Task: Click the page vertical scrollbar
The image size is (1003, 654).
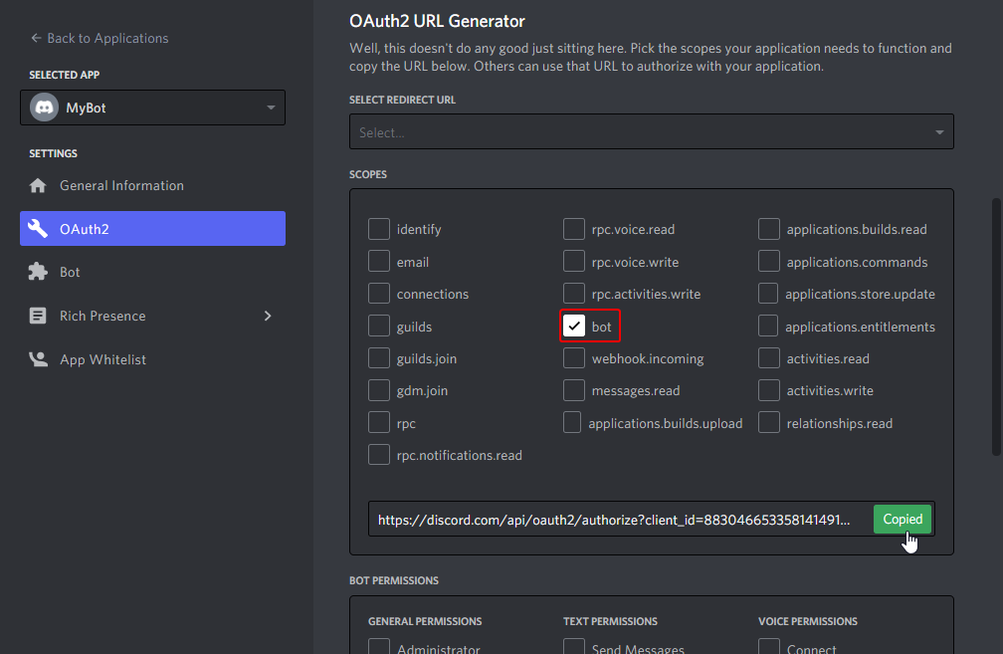Action: click(x=996, y=327)
